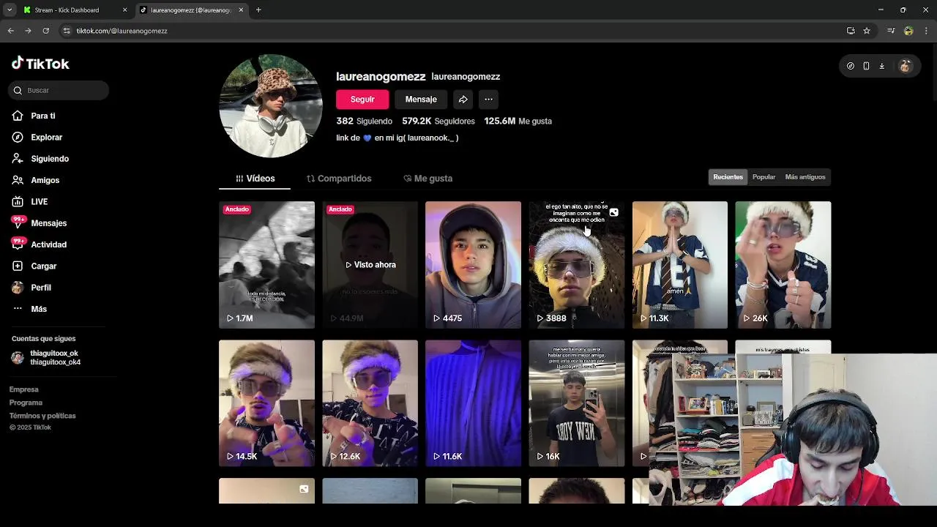937x527 pixels.
Task: Reload the TikTok page
Action: coord(45,31)
